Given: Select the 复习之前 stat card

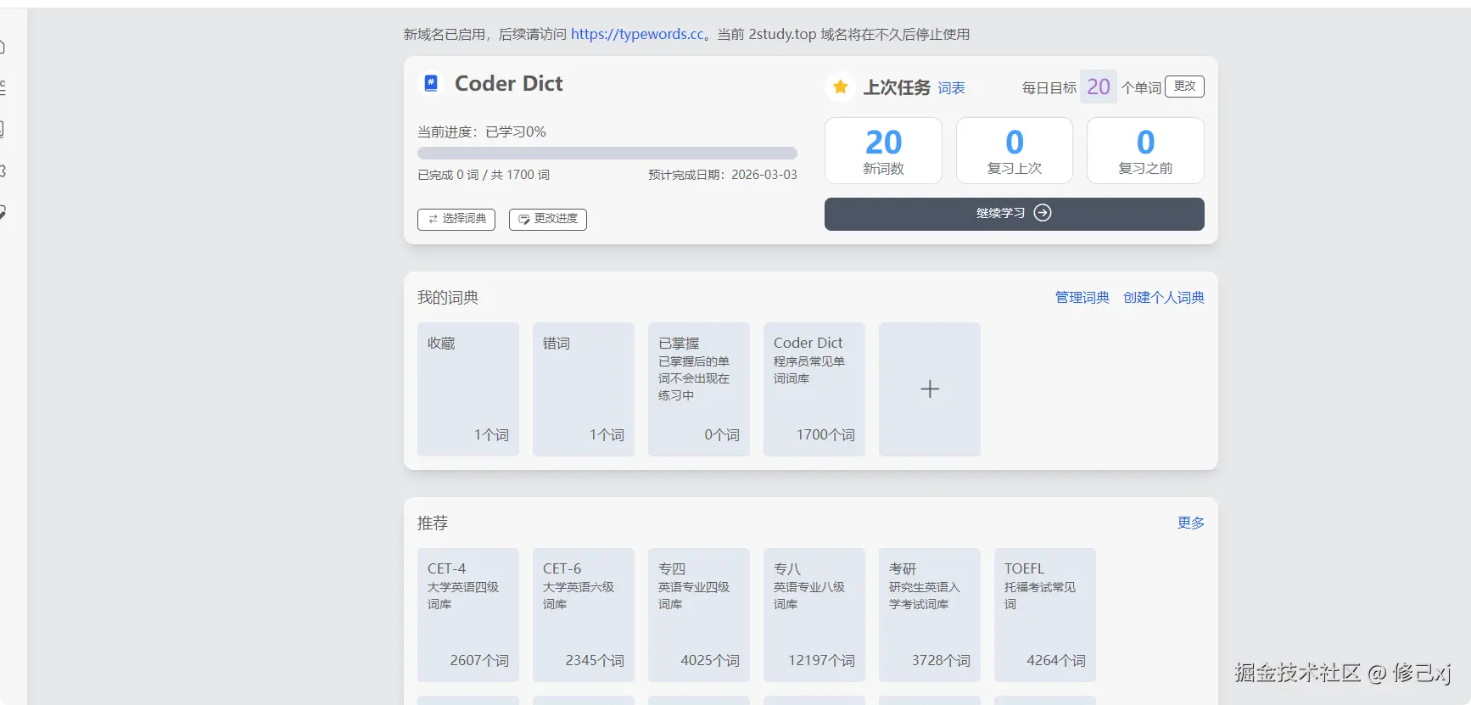Looking at the screenshot, I should pyautogui.click(x=1145, y=150).
